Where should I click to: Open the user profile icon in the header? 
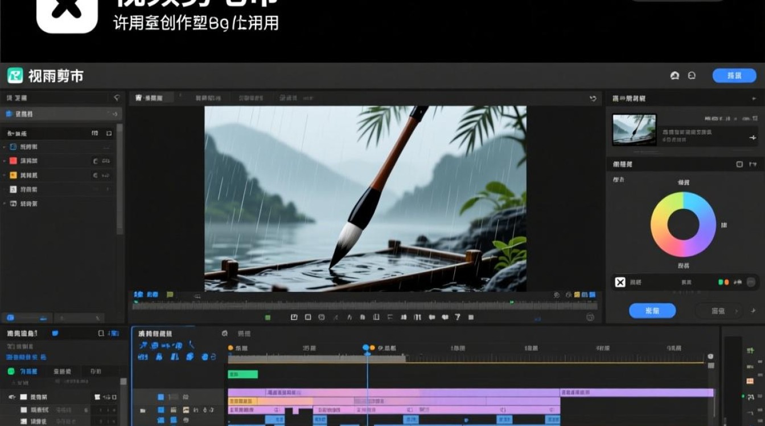tap(675, 76)
